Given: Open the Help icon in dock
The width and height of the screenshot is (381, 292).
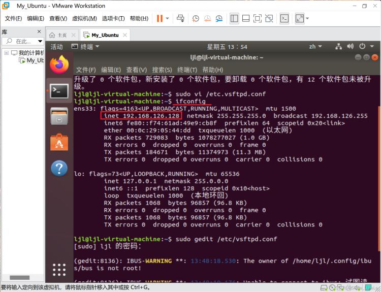Looking at the screenshot, I should click(x=59, y=168).
